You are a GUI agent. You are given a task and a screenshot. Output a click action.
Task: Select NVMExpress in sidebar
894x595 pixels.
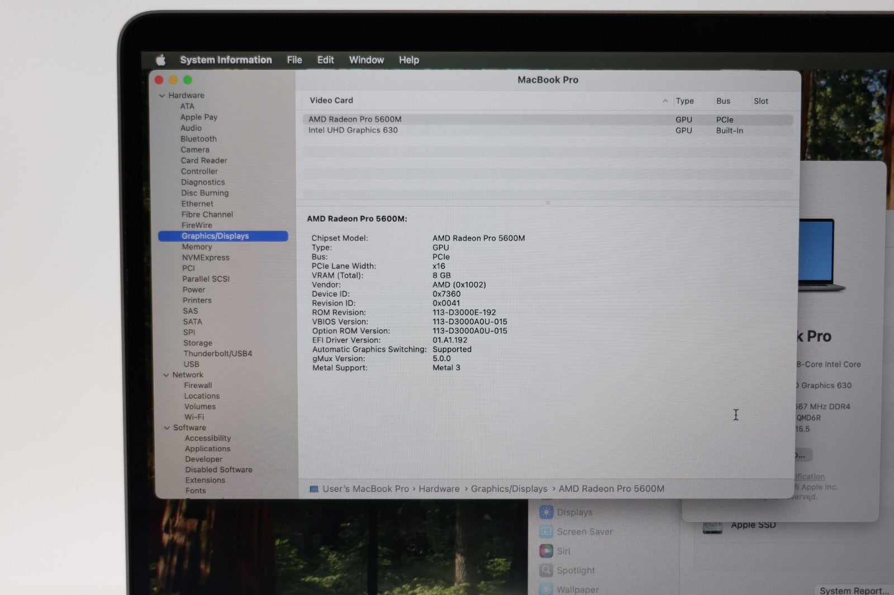click(206, 257)
